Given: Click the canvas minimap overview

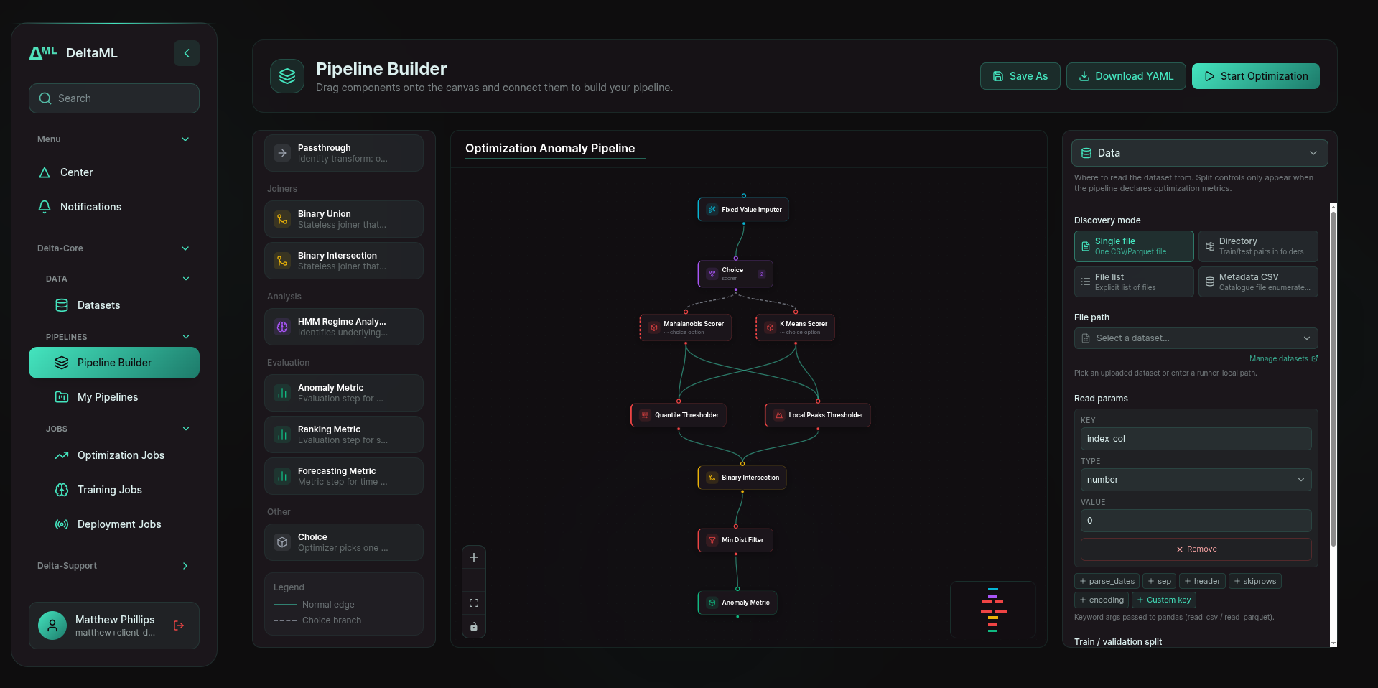Looking at the screenshot, I should 992,609.
